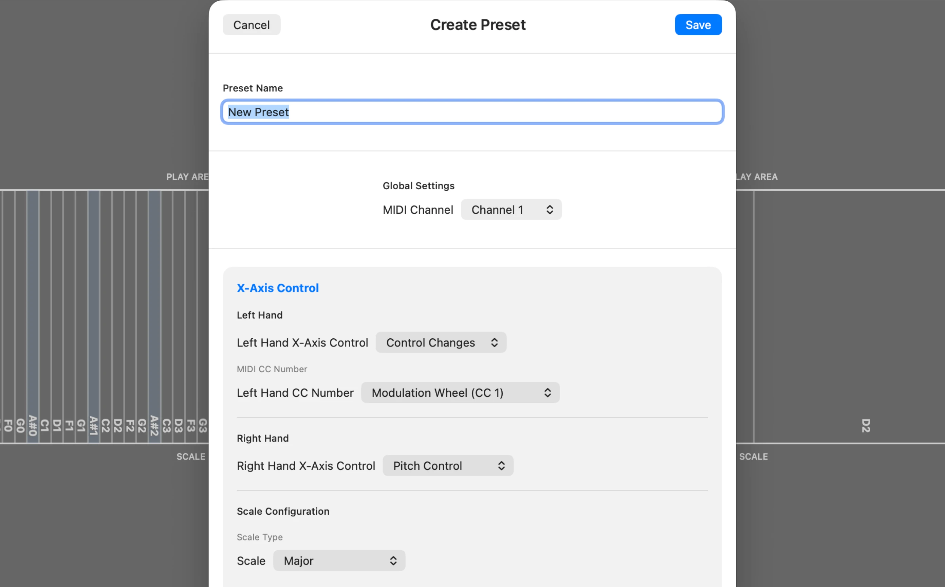The height and width of the screenshot is (587, 945).
Task: Click the X-Axis Control heading
Action: [x=278, y=288]
